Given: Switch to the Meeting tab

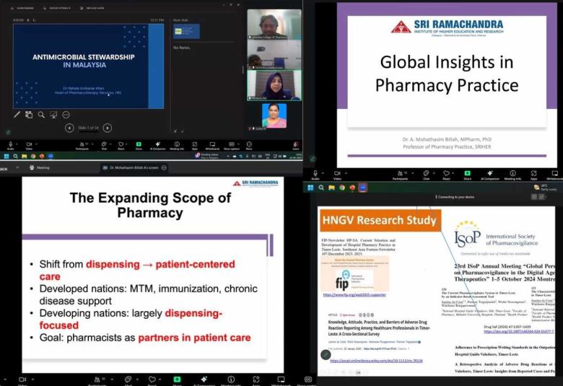Looking at the screenshot, I should coord(43,167).
